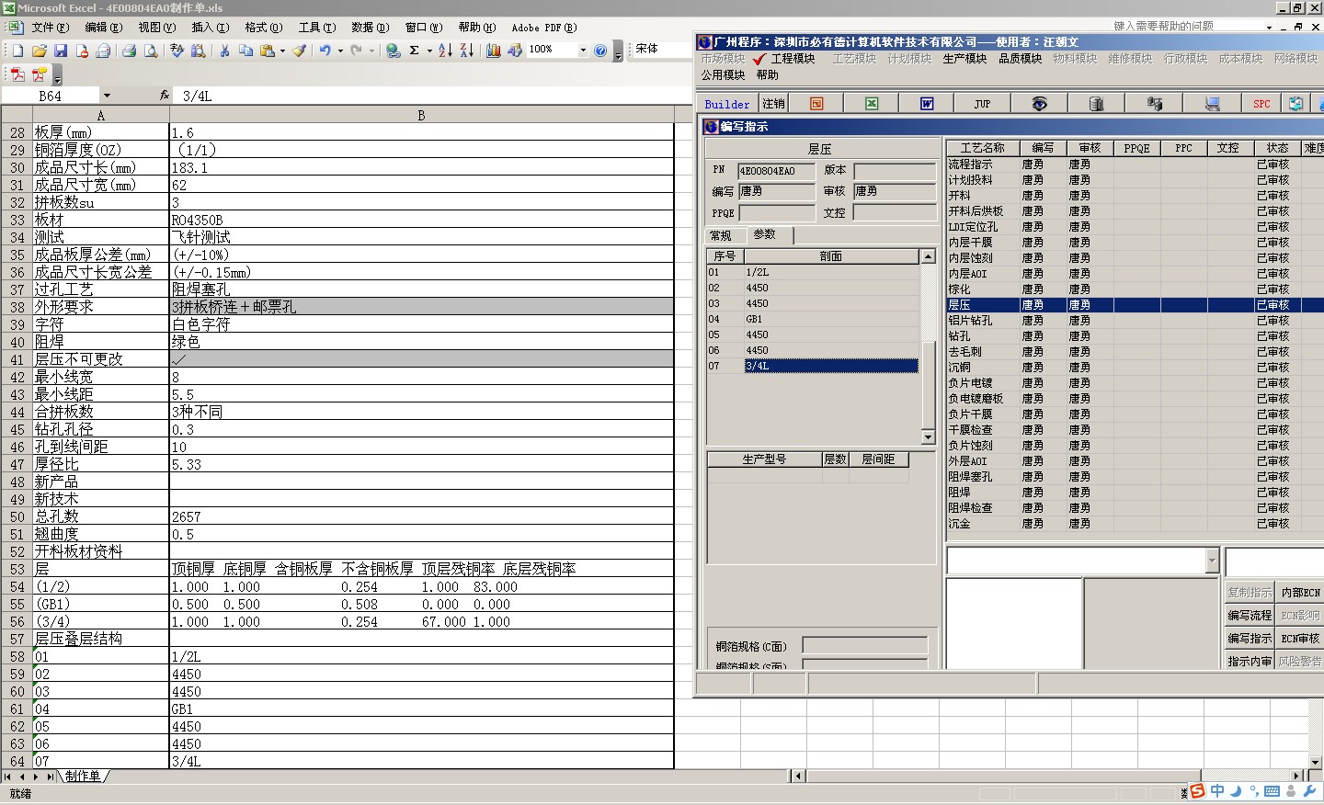Open the Chart Wizard icon

pyautogui.click(x=494, y=51)
